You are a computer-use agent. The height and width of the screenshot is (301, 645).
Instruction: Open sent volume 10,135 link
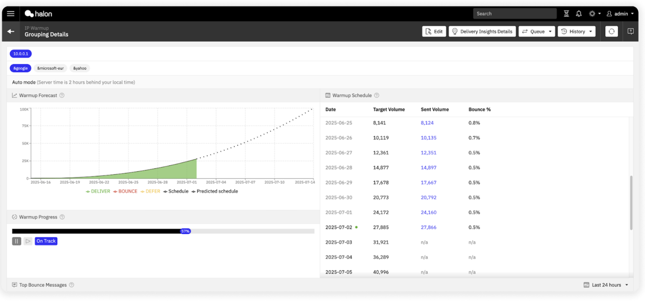tap(429, 138)
